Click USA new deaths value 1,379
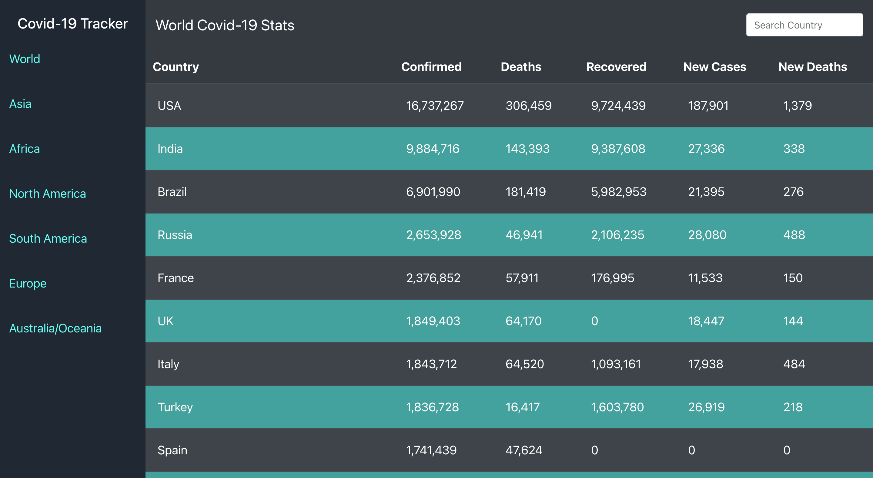Viewport: 873px width, 478px height. 798,106
